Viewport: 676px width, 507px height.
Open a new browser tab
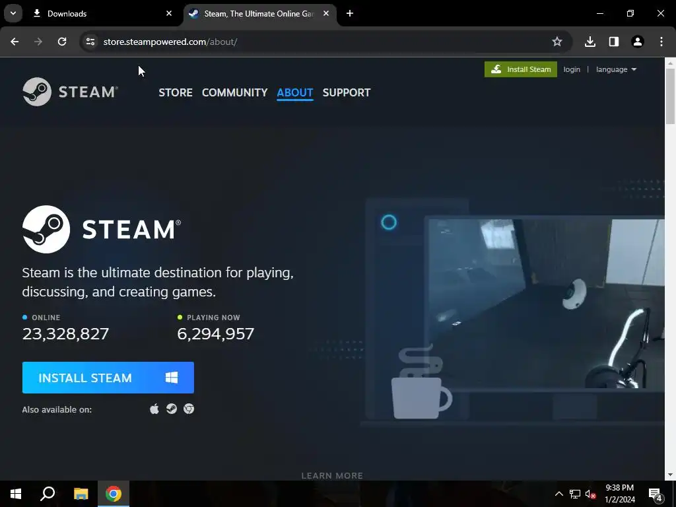(350, 13)
